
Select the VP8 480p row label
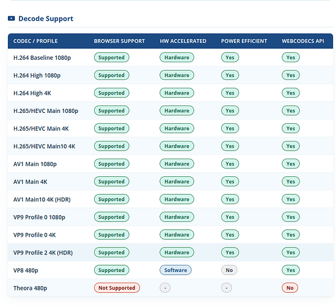[26, 271]
